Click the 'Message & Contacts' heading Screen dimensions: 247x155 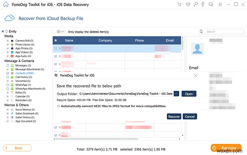19,61
